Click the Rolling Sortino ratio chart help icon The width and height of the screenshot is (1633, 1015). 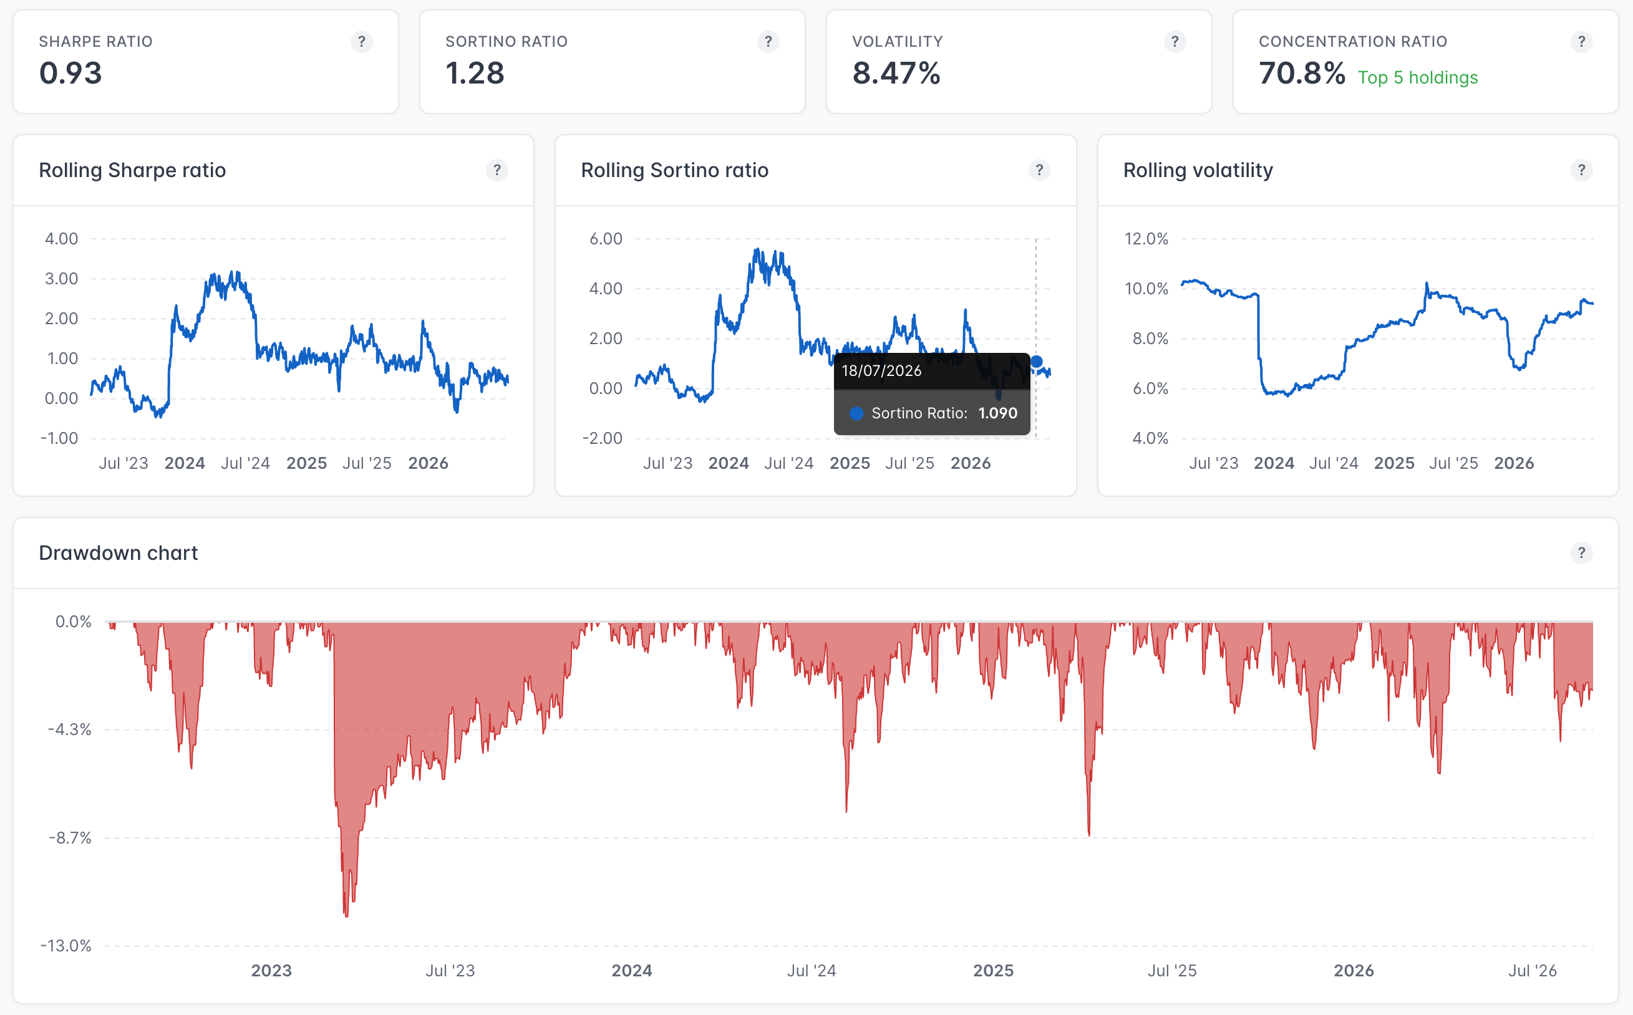pos(1039,170)
